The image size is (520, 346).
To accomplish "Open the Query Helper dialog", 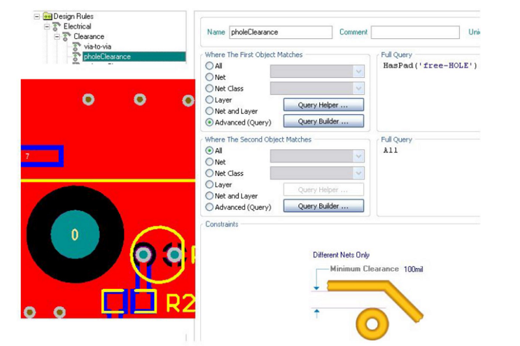I will click(323, 105).
